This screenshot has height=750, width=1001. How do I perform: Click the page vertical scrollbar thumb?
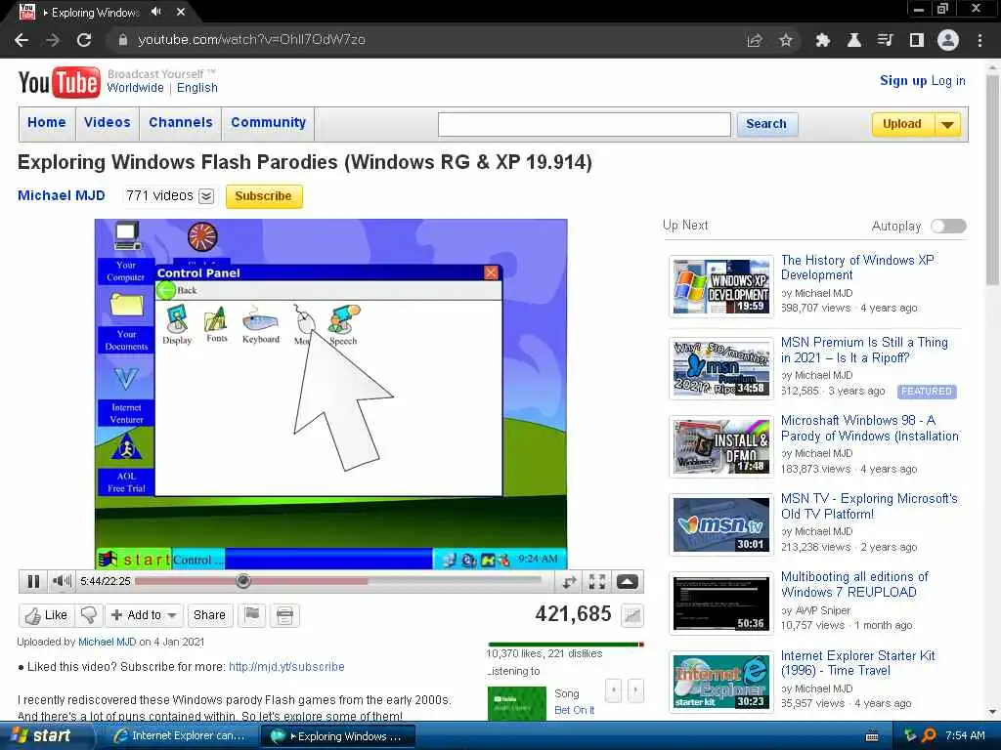pyautogui.click(x=992, y=179)
